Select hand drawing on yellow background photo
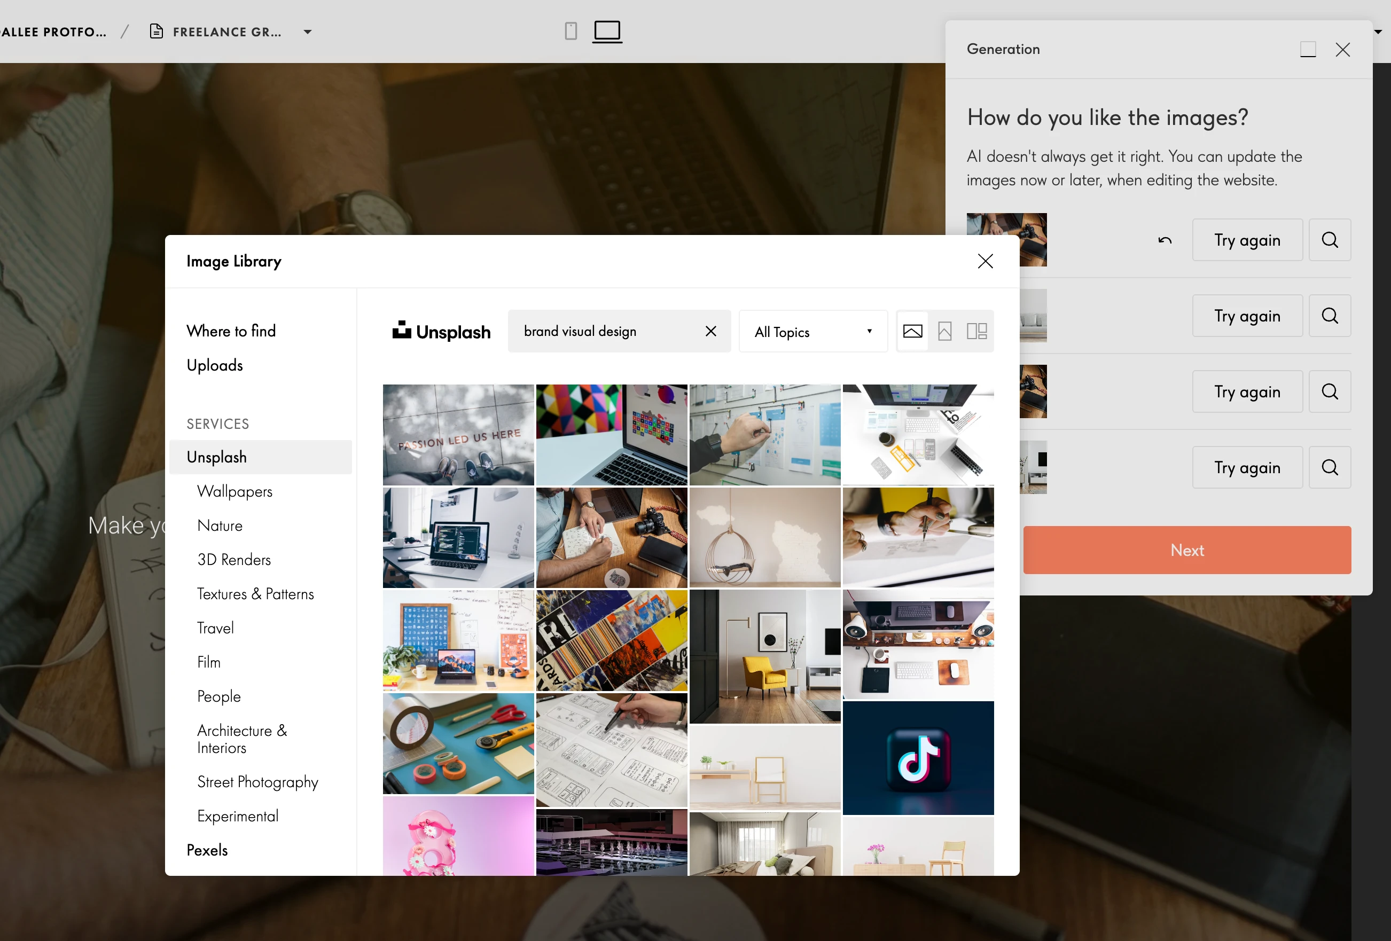This screenshot has height=941, width=1391. tap(918, 538)
